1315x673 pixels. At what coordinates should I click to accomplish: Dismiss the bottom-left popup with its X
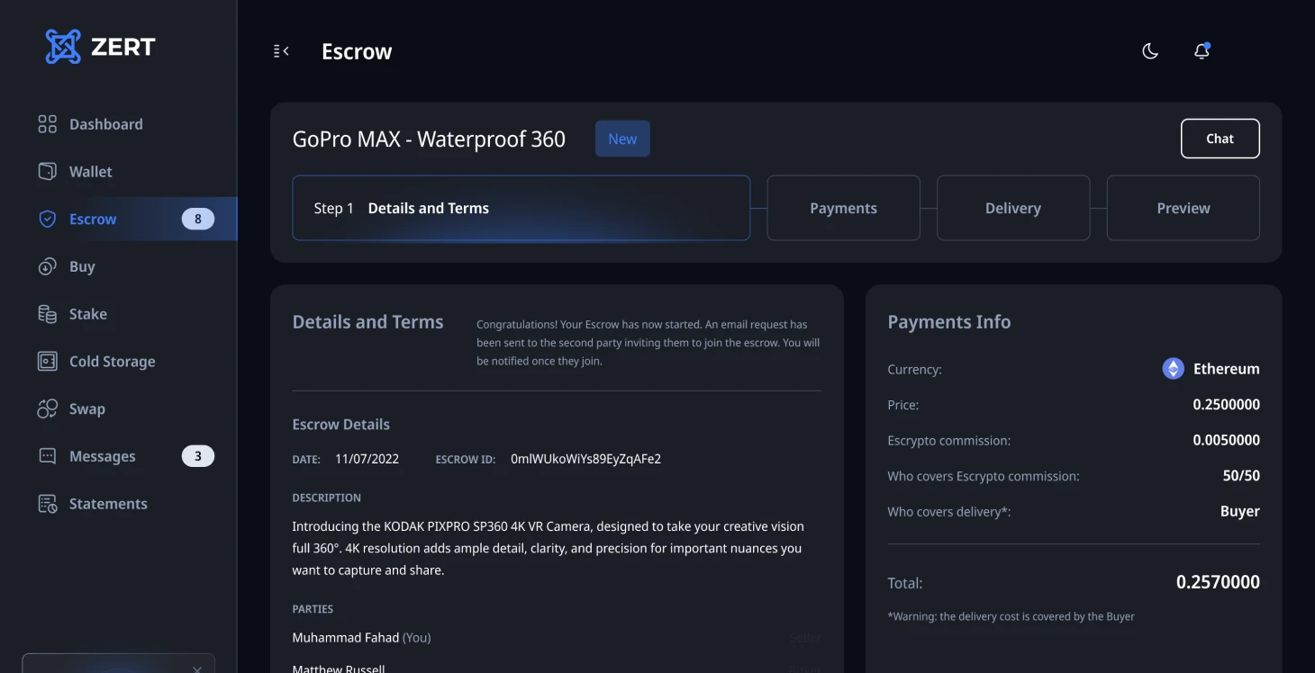(x=197, y=669)
